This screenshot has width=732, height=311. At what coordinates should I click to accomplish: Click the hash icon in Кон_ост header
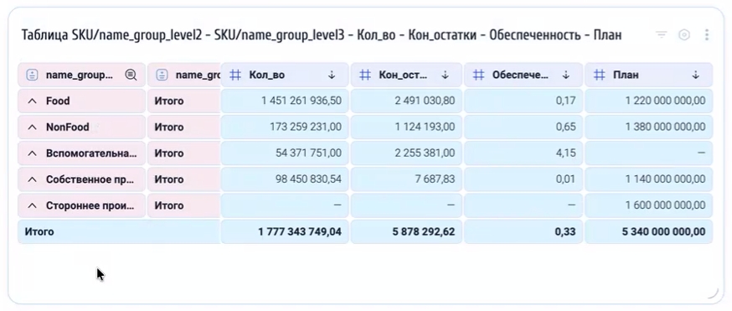(365, 75)
